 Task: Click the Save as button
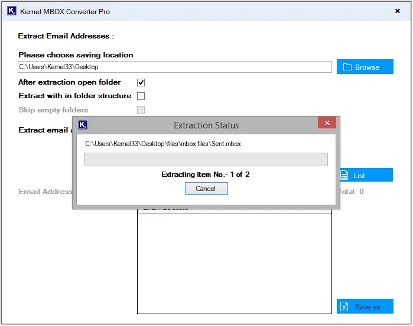365,306
